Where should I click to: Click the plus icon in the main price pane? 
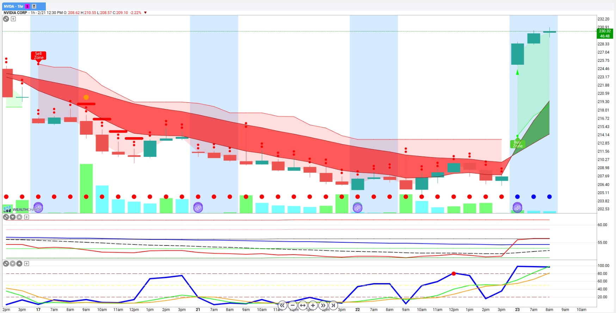pyautogui.click(x=13, y=19)
